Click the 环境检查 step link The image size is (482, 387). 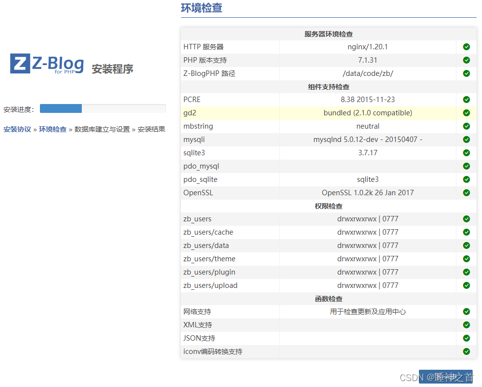[53, 129]
